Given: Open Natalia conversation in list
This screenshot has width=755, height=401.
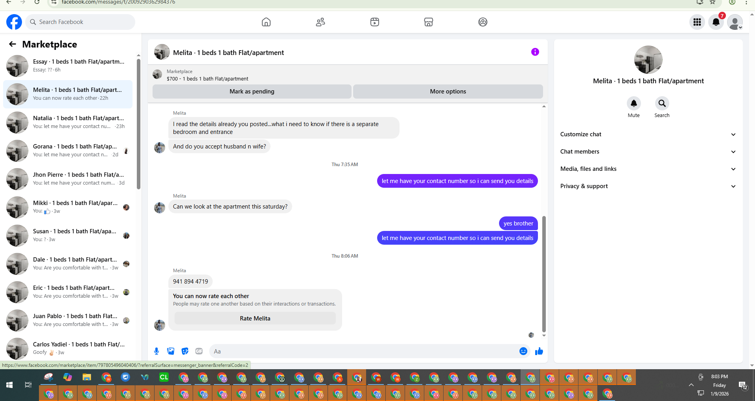Looking at the screenshot, I should (x=68, y=123).
